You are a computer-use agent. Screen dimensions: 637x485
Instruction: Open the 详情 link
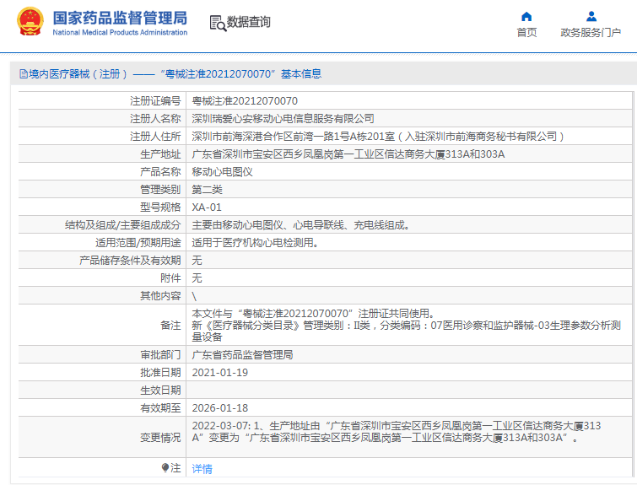[202, 469]
